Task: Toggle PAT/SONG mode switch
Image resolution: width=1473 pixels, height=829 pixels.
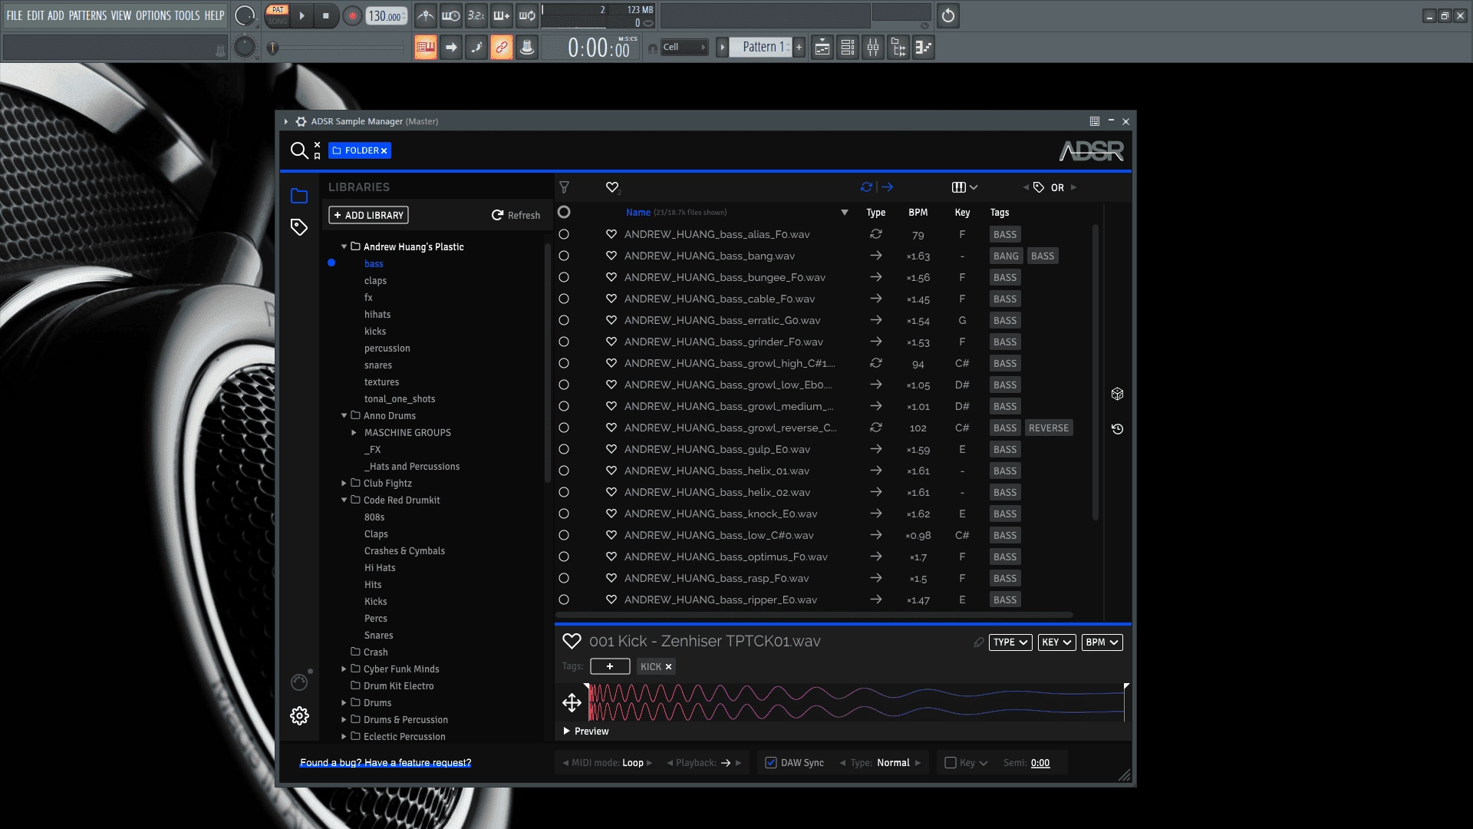Action: (x=278, y=15)
